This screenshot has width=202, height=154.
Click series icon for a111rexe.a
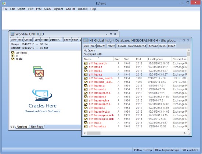point(86,75)
